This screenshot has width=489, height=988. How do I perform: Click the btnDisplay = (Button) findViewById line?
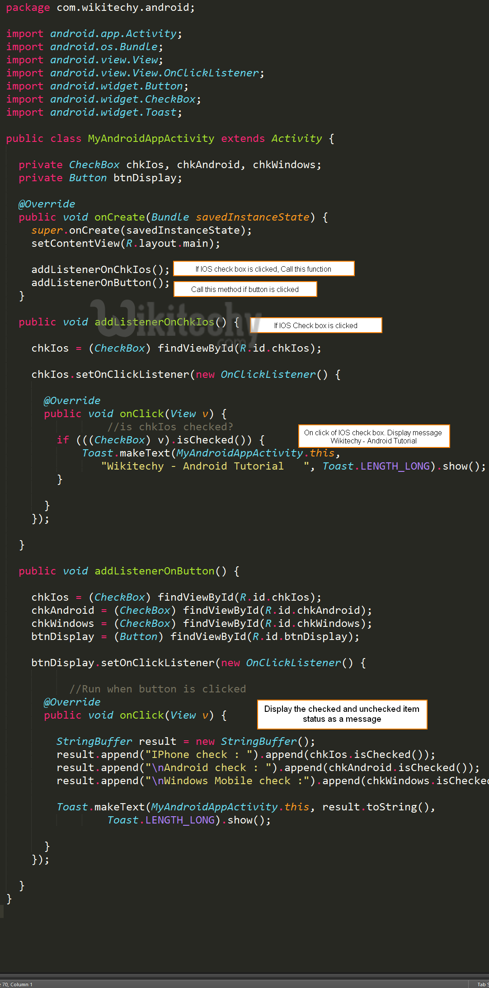(x=195, y=637)
